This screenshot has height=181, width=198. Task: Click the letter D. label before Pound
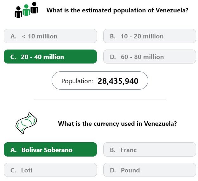point(113,170)
